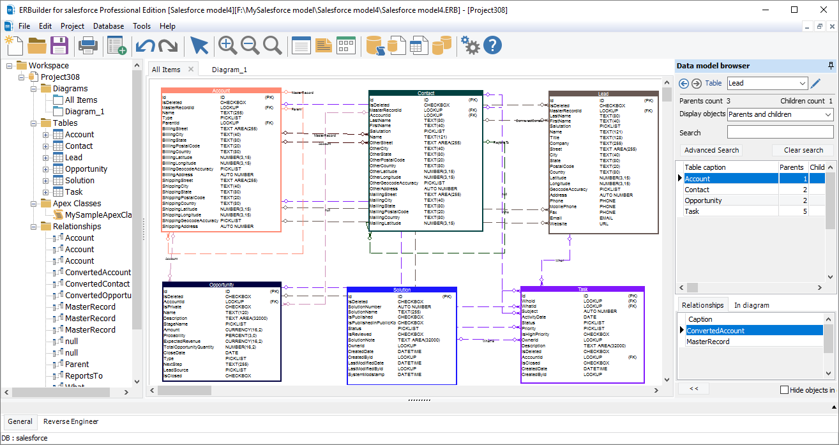Edit the Lead table with pencil icon
The width and height of the screenshot is (839, 445).
(x=815, y=84)
